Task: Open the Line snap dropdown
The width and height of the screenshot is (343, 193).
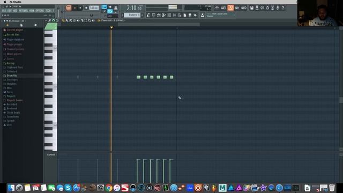Action: [x=113, y=16]
